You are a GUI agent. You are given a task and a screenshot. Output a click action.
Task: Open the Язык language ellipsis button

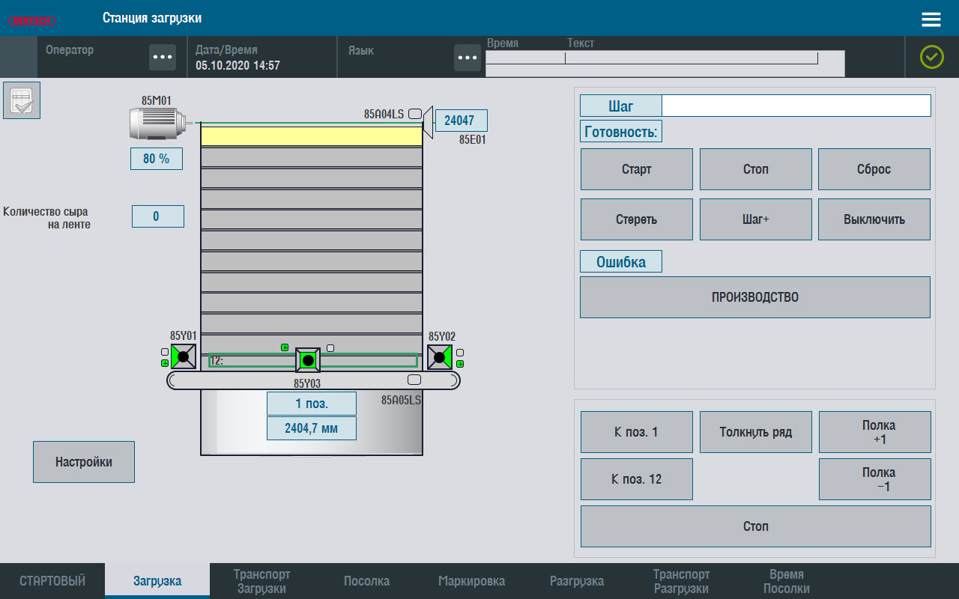(x=468, y=57)
